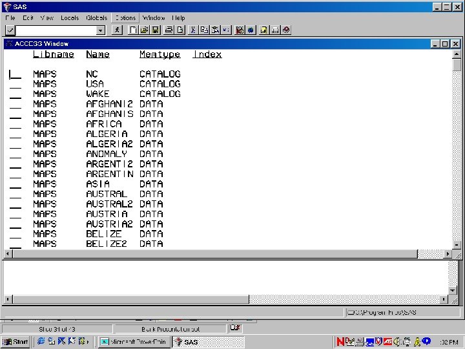The image size is (465, 349).
Task: Click ACCESS window scroll up arrow
Action: [457, 54]
